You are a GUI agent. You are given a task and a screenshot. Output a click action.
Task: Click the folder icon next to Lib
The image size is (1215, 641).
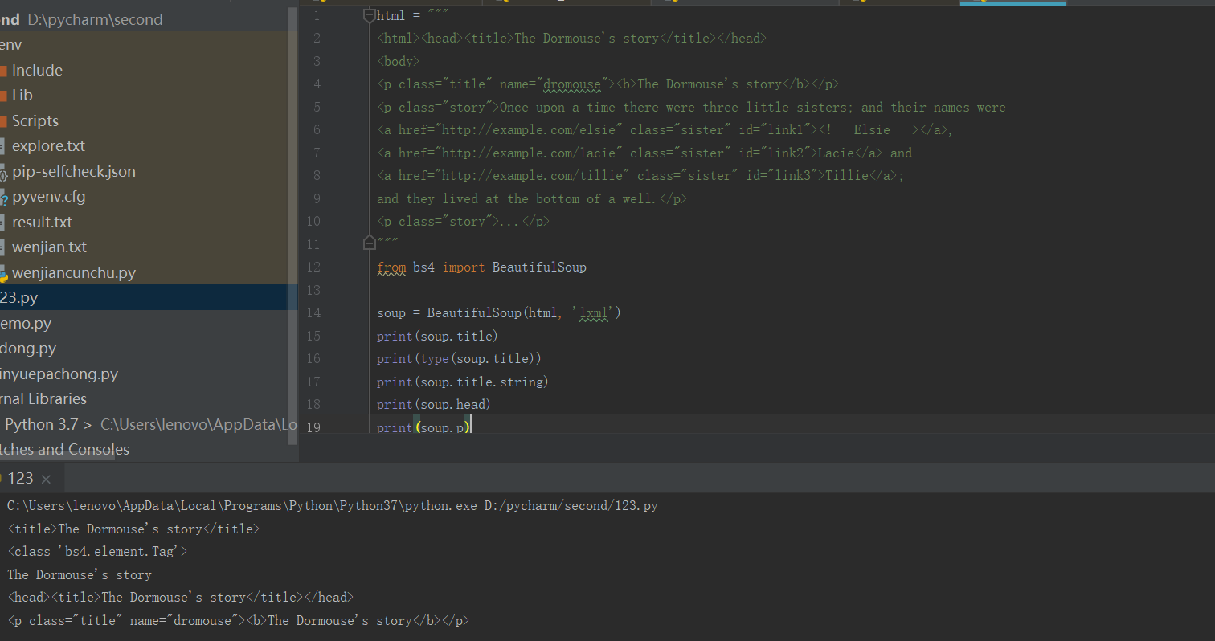[x=2, y=96]
